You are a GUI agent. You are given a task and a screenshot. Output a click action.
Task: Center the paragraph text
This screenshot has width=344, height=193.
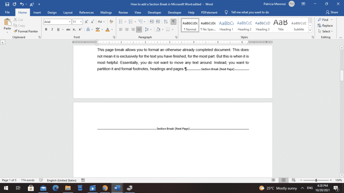tap(127, 29)
